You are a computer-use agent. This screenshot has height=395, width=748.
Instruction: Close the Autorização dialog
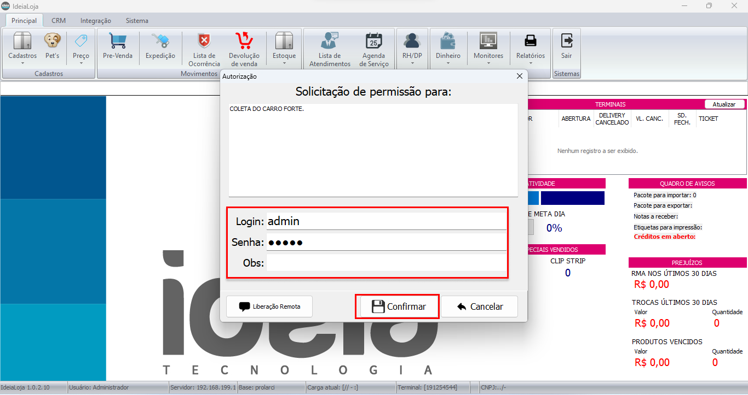pyautogui.click(x=519, y=76)
